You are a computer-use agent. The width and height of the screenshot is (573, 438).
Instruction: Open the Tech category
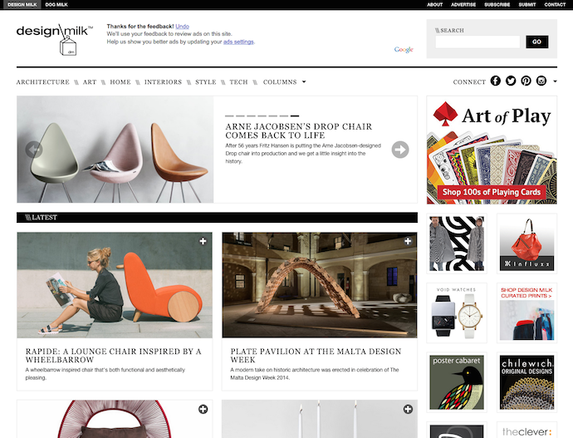(x=238, y=82)
